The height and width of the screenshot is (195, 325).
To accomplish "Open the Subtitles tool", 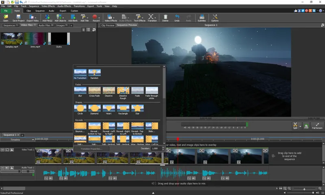I will pyautogui.click(x=202, y=17).
